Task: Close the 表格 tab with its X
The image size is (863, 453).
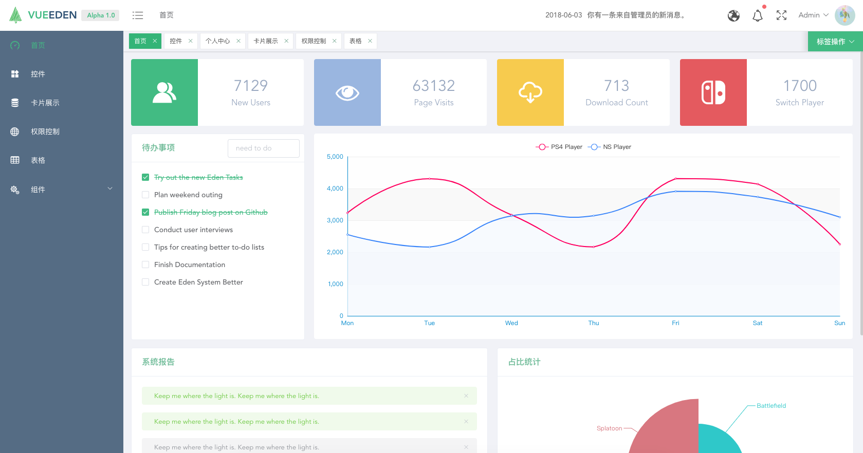Action: pyautogui.click(x=370, y=41)
